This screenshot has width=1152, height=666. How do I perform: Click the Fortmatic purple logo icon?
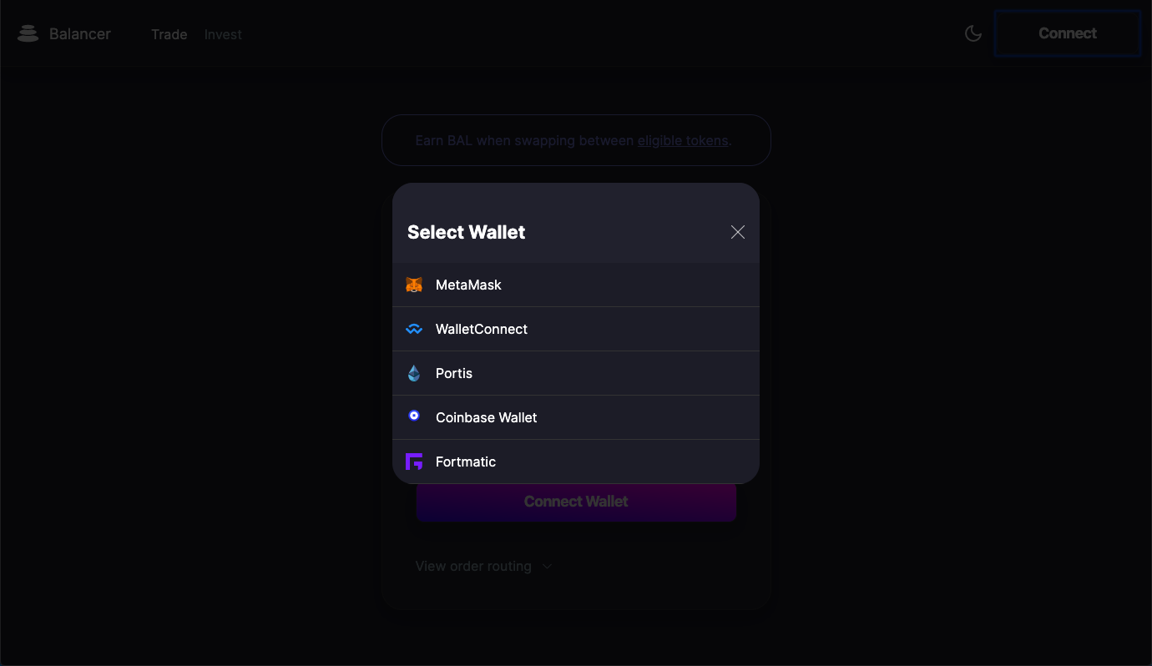point(414,462)
